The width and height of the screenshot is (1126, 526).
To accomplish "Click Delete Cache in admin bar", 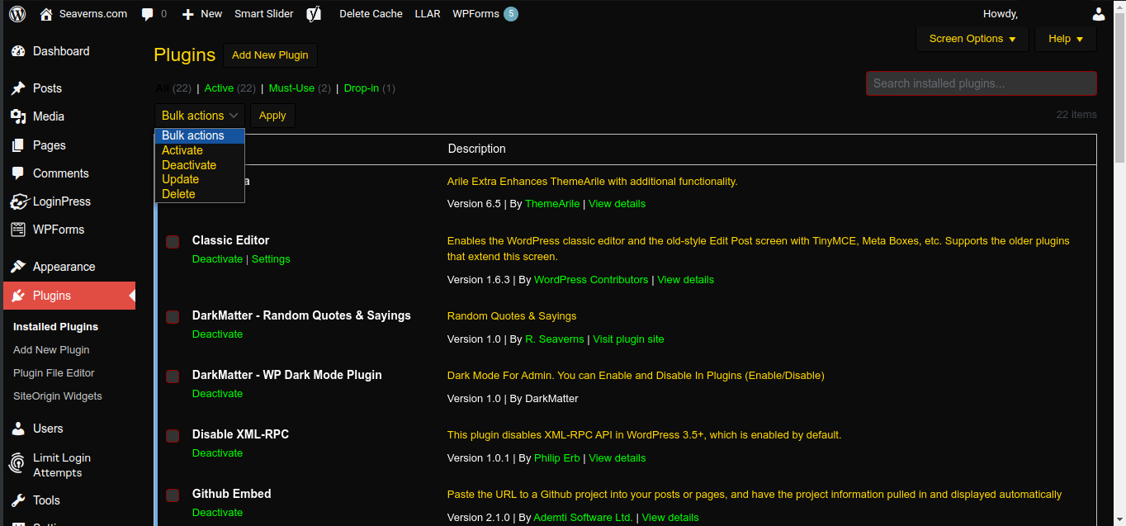I will point(371,14).
